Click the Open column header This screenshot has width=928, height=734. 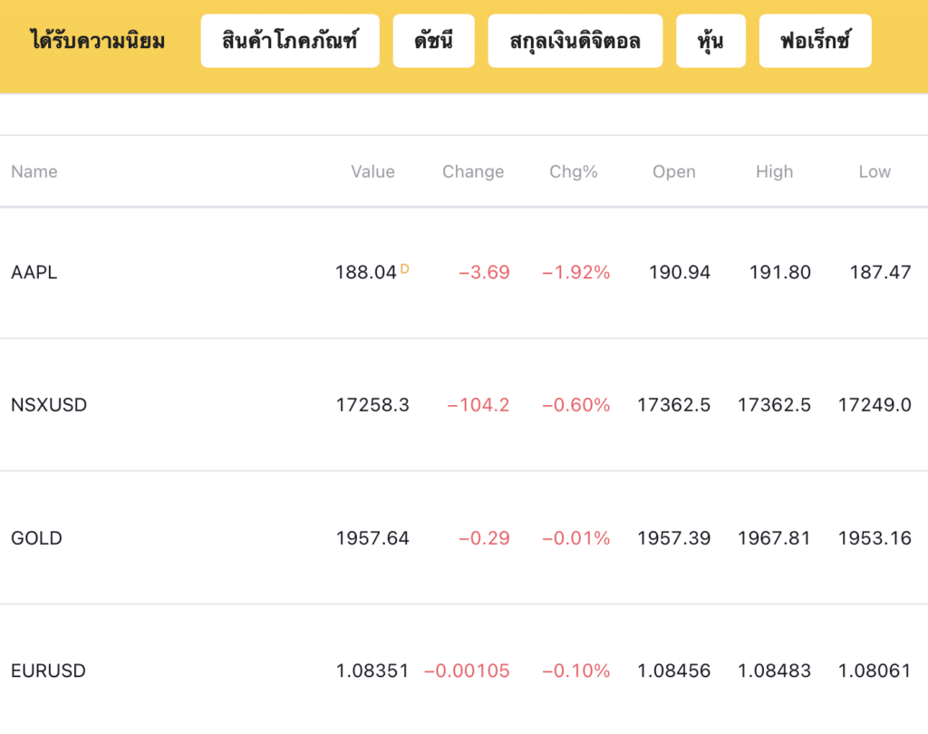pyautogui.click(x=674, y=171)
